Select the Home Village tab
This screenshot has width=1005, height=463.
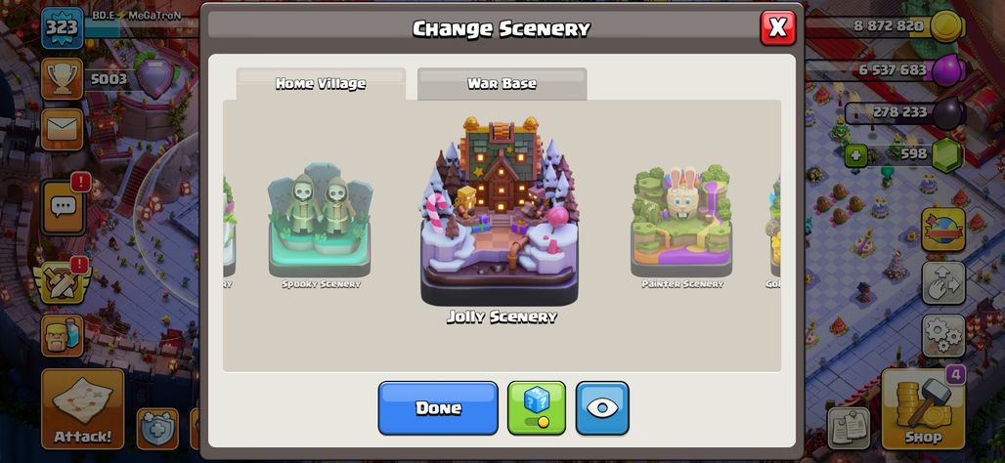click(x=321, y=84)
